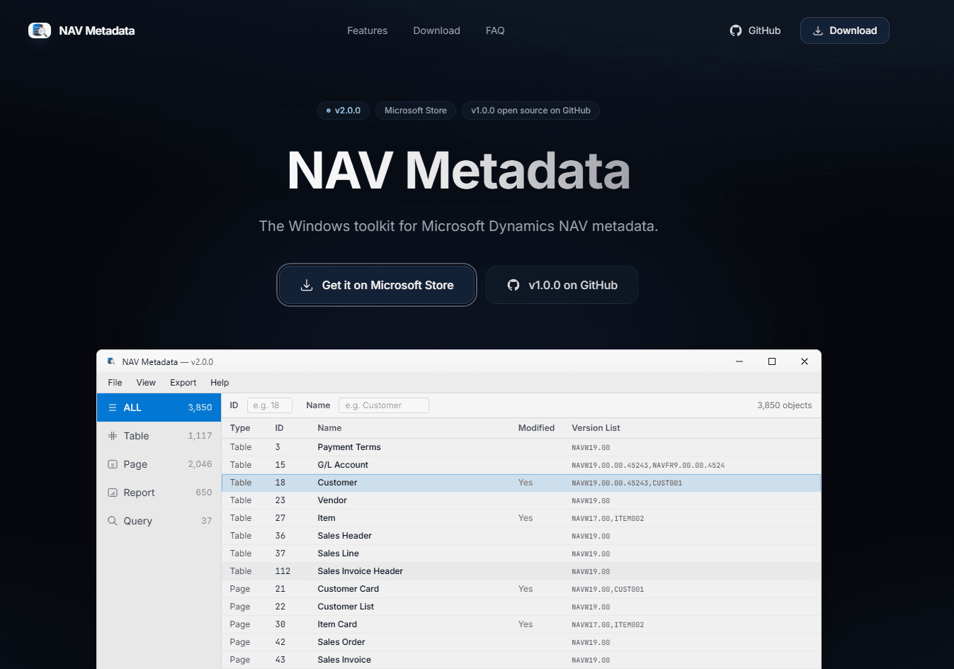Click the NAV Metadata hero heading
954x669 pixels.
click(x=458, y=171)
